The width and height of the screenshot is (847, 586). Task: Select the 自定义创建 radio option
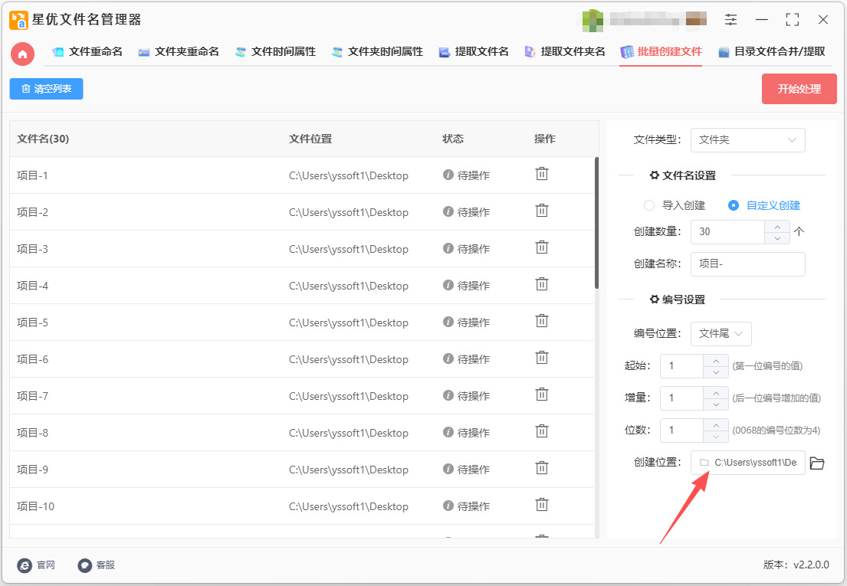click(x=734, y=205)
